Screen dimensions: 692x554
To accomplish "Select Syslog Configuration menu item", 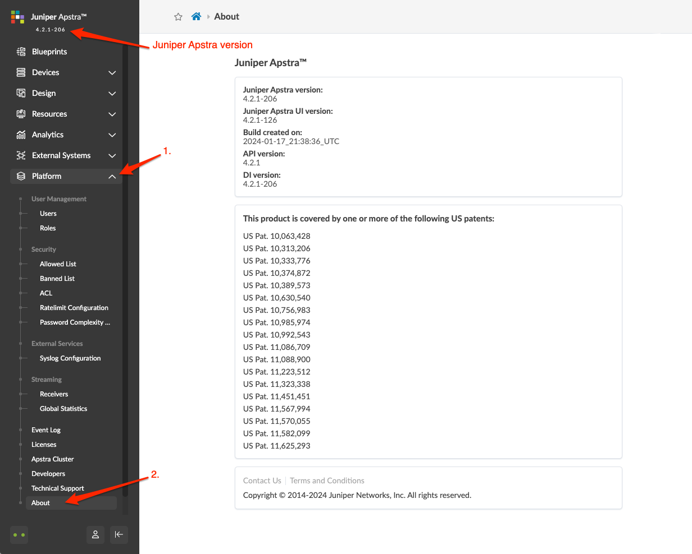I will 70,358.
